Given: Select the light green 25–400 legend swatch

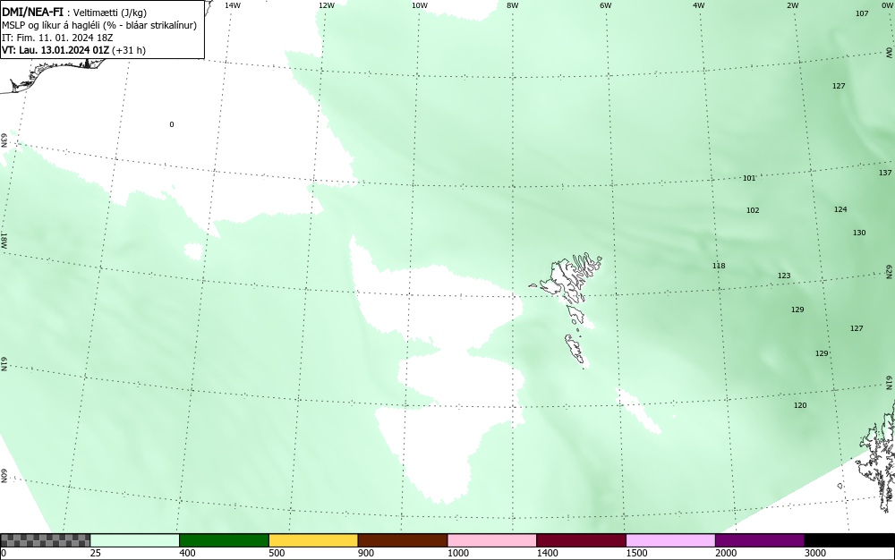Looking at the screenshot, I should 135,540.
